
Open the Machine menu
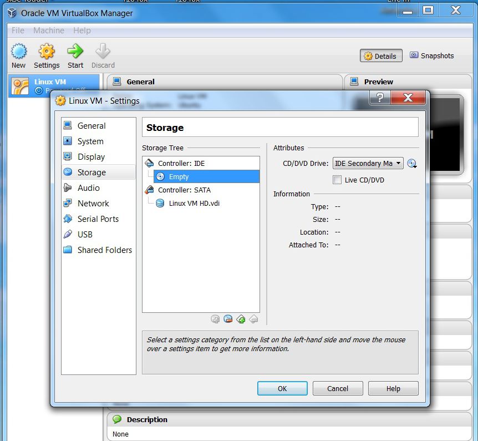(49, 31)
